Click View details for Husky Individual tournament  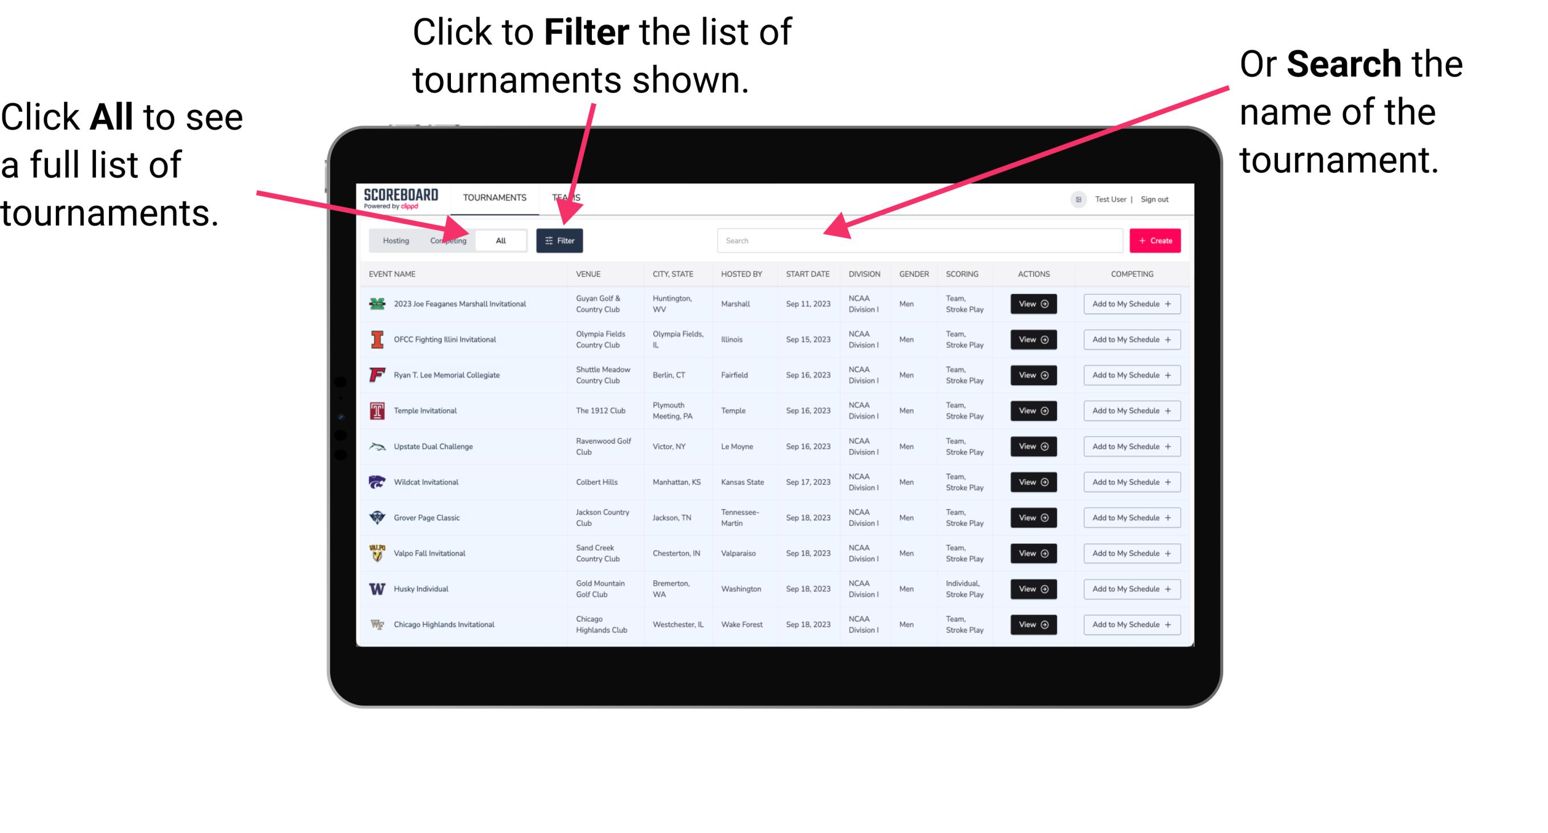[1031, 588]
